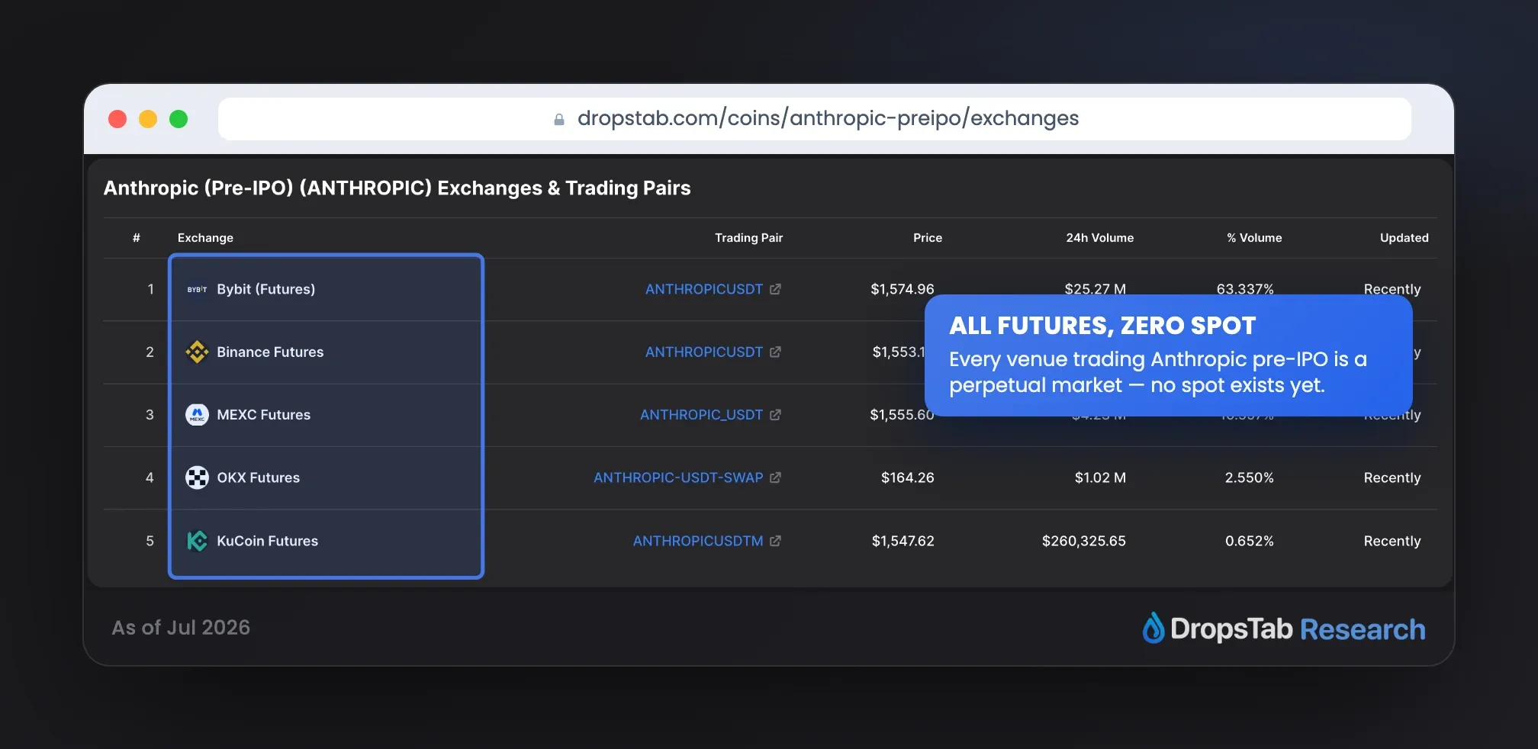Sort by the Updated column header
The width and height of the screenshot is (1538, 749).
[x=1404, y=238]
